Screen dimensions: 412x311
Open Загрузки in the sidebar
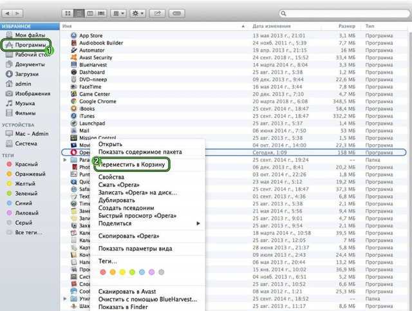click(x=26, y=74)
